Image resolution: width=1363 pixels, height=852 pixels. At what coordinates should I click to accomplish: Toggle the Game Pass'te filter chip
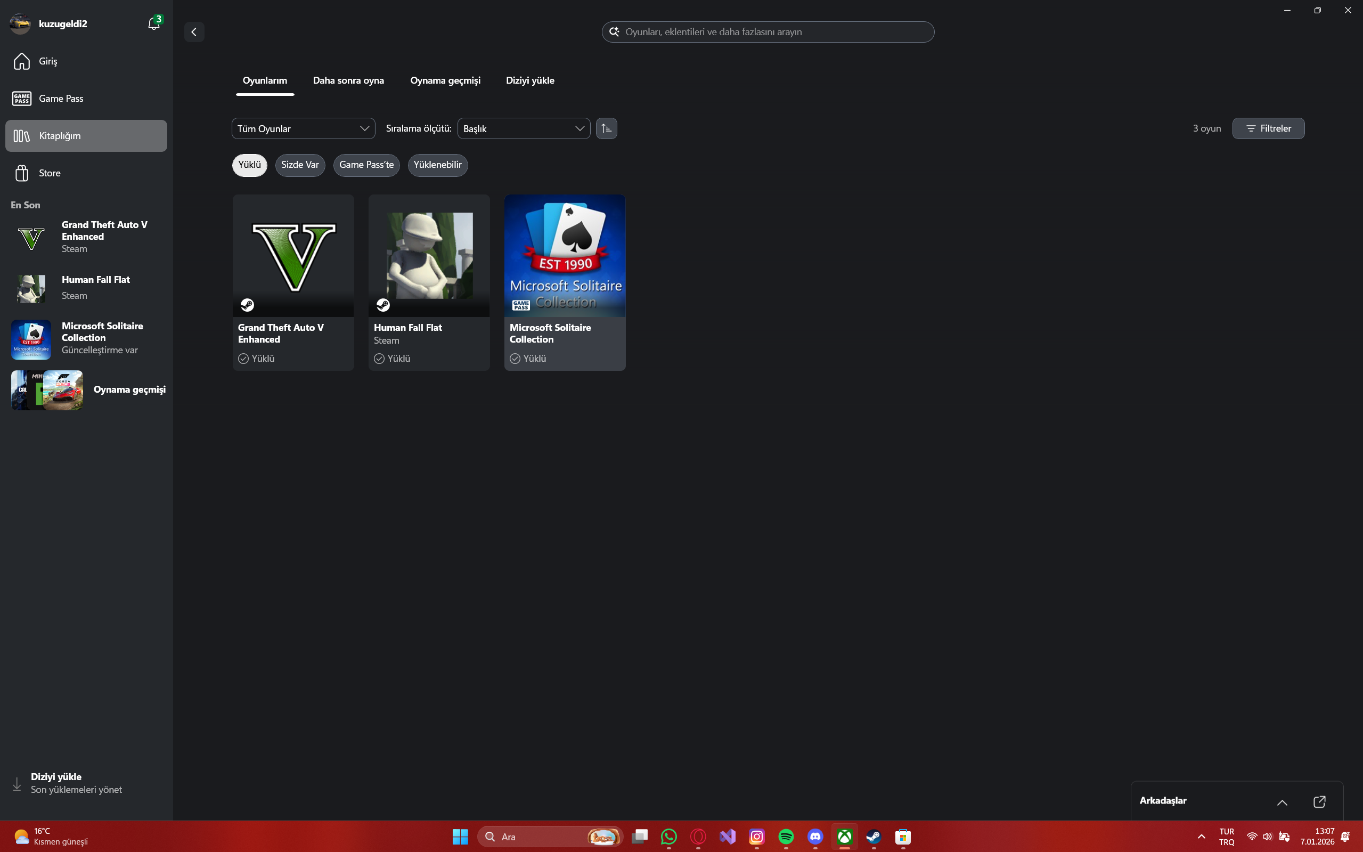tap(366, 165)
